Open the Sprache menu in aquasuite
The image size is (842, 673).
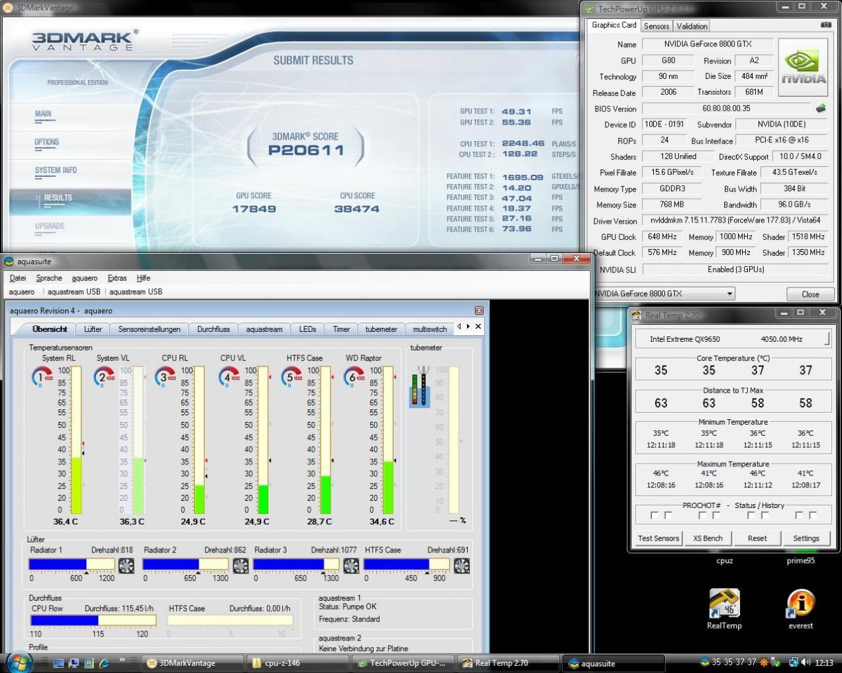pyautogui.click(x=49, y=278)
